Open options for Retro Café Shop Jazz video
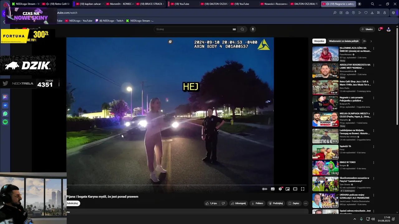The height and width of the screenshot is (224, 399). (373, 82)
